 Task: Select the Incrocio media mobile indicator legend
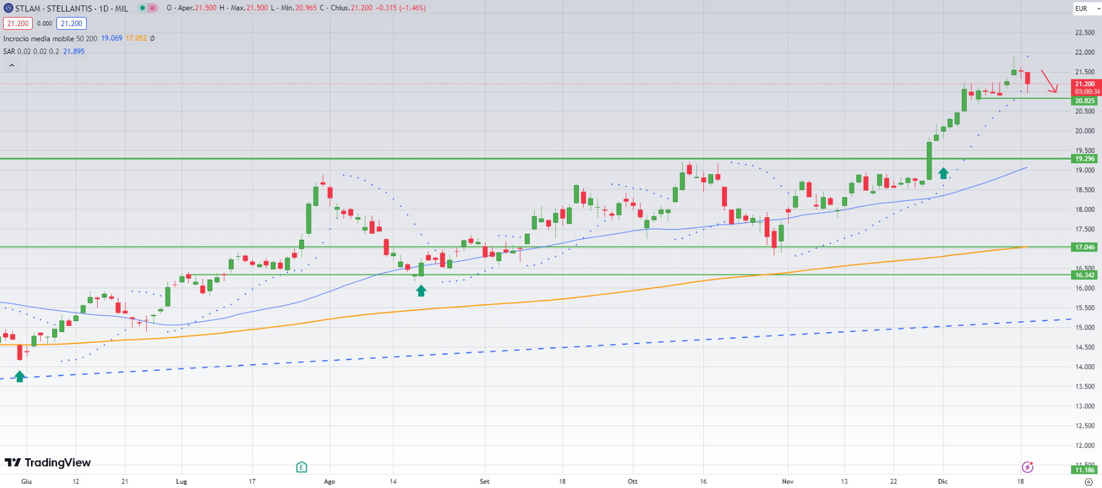coord(50,38)
